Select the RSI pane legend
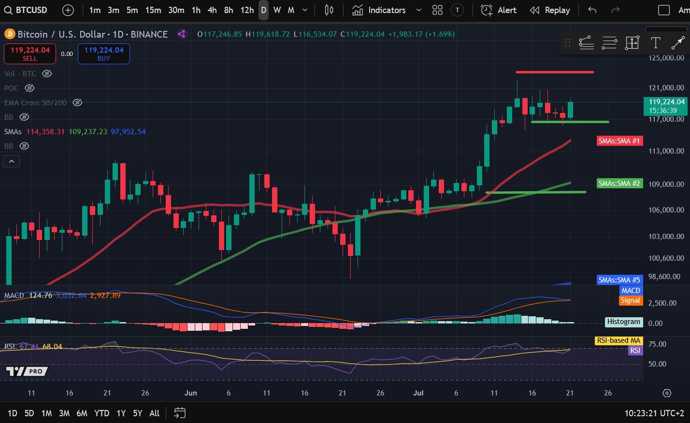Screen dimensions: 690x423 click(10, 346)
